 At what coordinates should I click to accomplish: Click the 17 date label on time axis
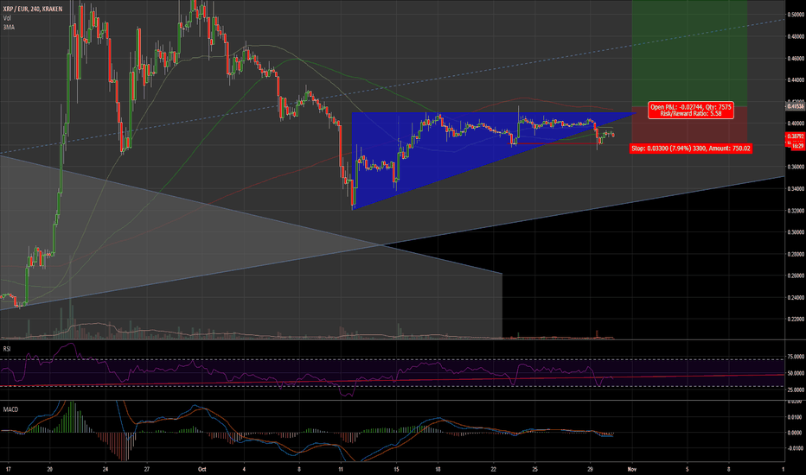point(9,469)
